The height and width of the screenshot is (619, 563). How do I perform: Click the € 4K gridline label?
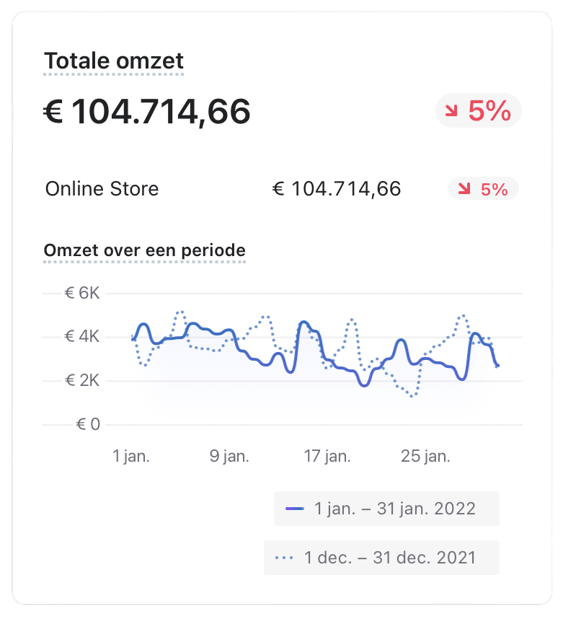point(82,337)
